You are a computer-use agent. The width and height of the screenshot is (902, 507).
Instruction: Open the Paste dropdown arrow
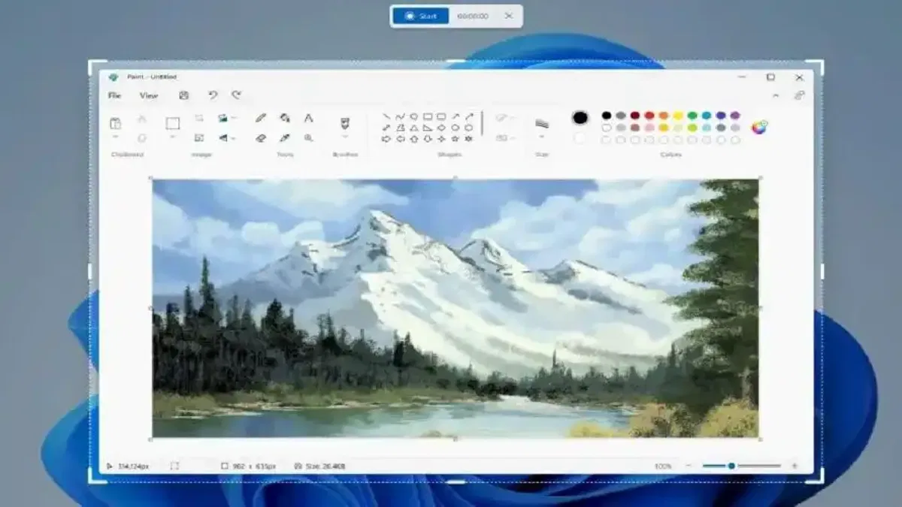115,137
